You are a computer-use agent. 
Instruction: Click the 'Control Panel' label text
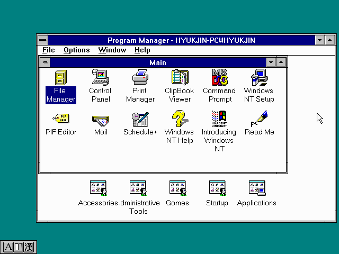(x=100, y=95)
